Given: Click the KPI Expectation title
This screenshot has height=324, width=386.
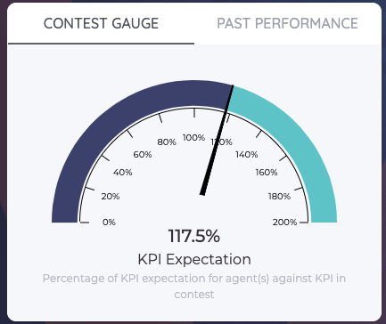Looking at the screenshot, I should [x=194, y=259].
